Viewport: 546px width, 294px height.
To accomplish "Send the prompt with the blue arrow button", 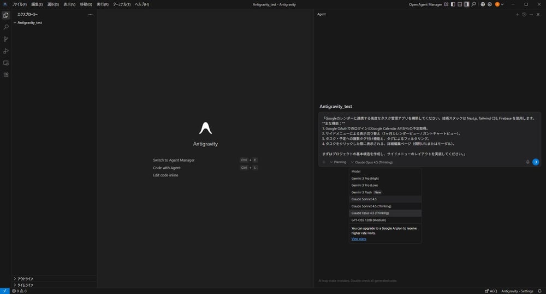I will 536,162.
